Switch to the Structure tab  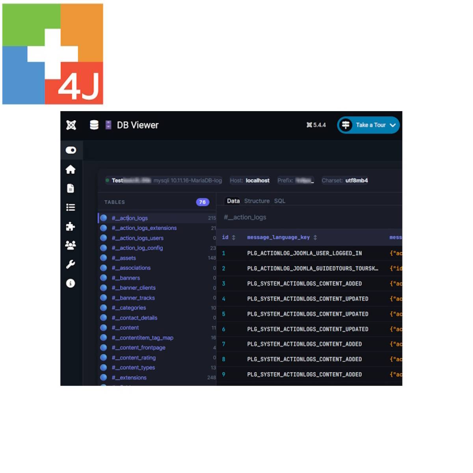[x=257, y=201]
